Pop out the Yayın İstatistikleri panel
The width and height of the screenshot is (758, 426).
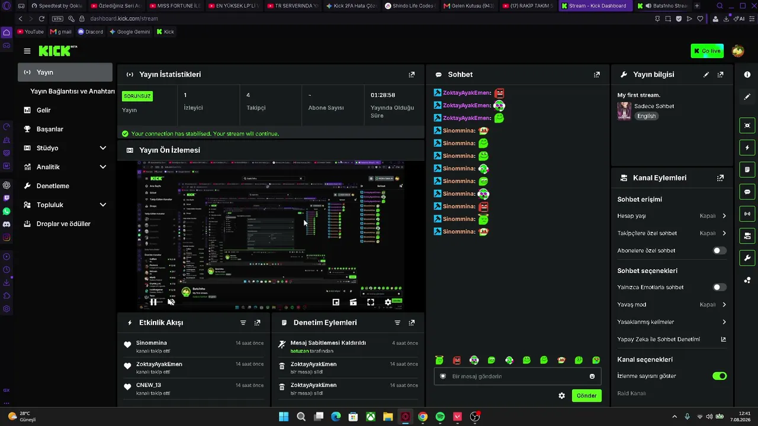coord(412,75)
